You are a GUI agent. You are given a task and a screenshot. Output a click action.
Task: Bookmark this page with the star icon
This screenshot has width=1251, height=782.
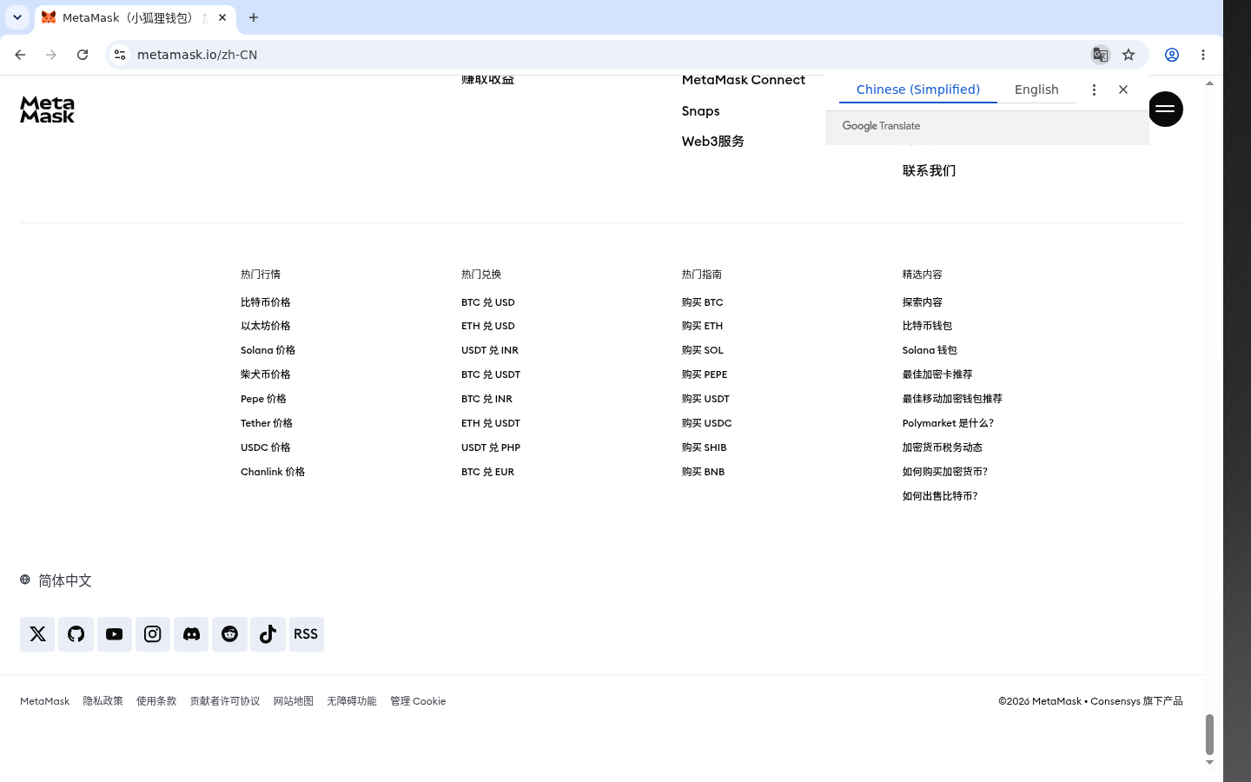point(1129,55)
